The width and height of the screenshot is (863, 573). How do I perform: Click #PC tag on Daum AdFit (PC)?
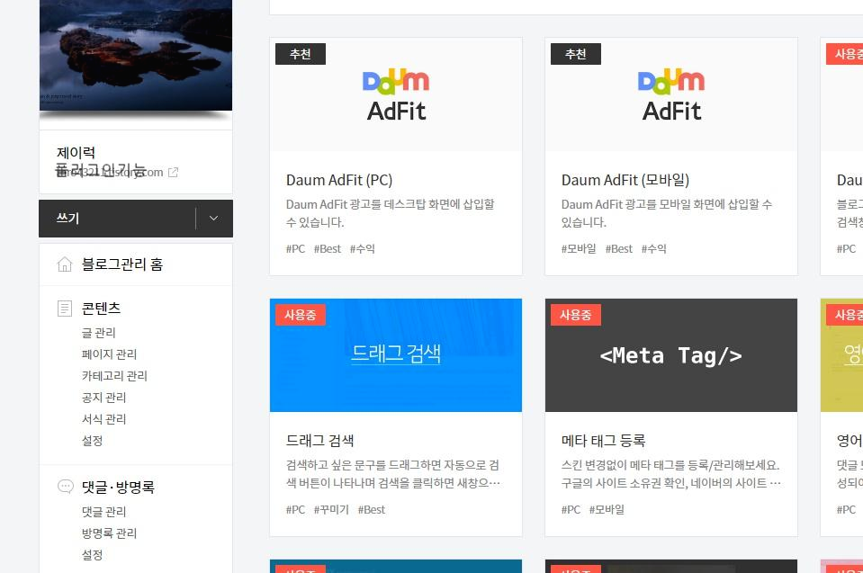click(295, 248)
